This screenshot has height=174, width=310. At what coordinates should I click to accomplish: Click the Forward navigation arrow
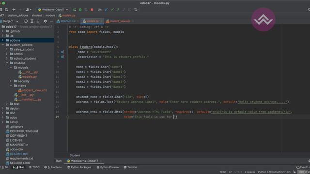pyautogui.click(x=20, y=10)
